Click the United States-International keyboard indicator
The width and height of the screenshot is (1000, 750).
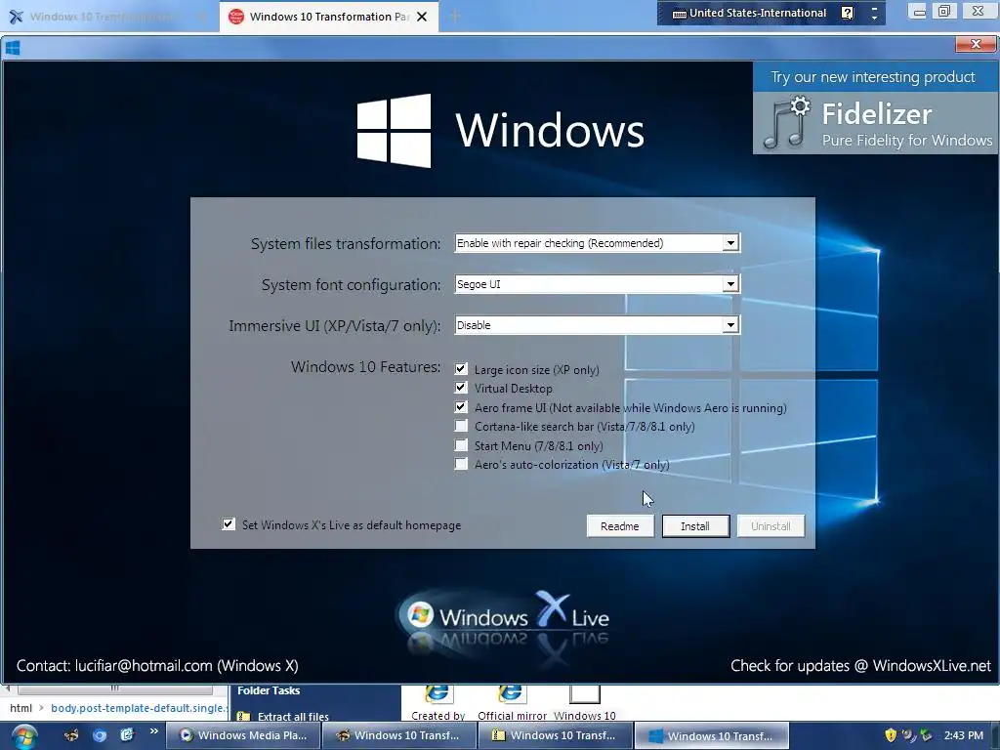click(x=757, y=13)
